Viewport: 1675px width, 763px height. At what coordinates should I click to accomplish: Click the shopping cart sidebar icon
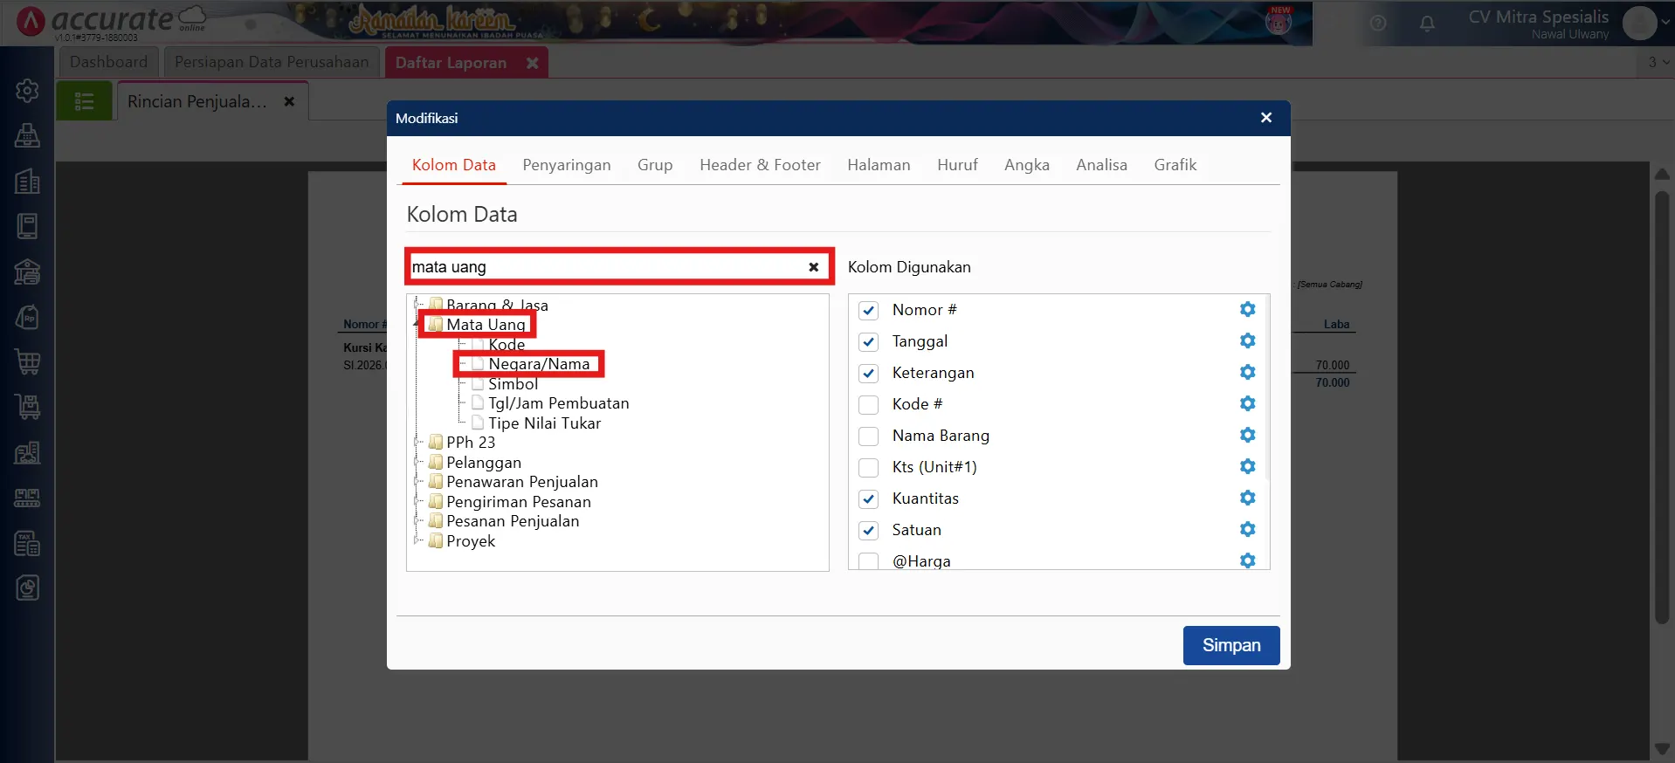point(27,361)
